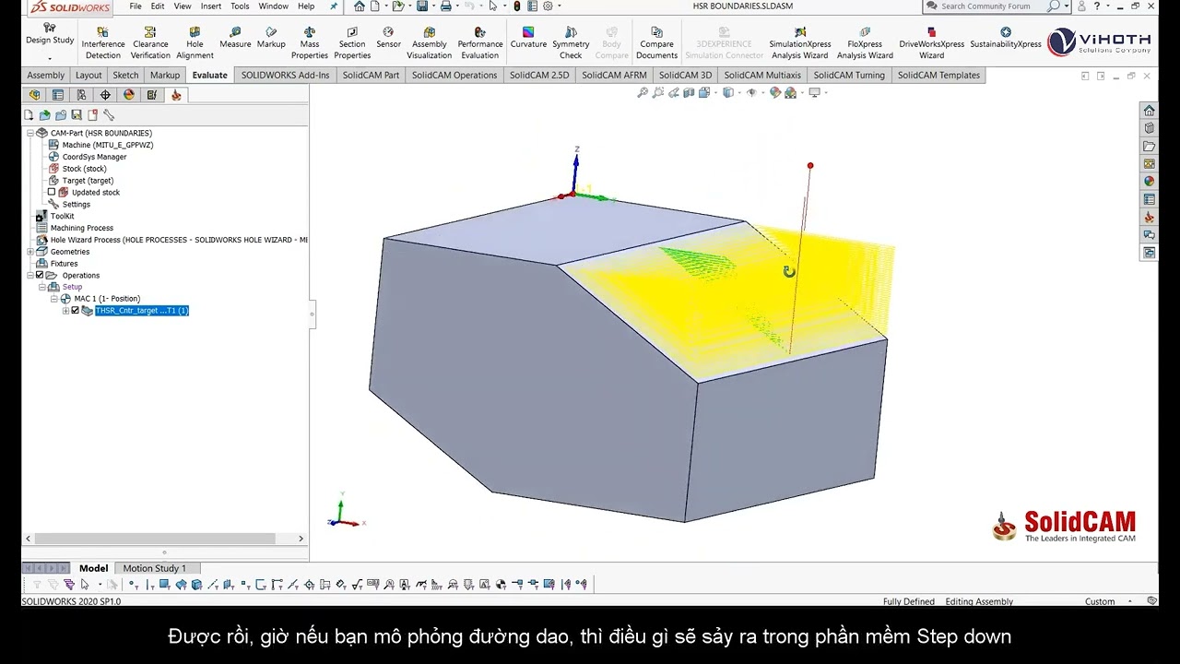Viewport: 1180px width, 664px height.
Task: Uncheck the THSR_Cntr_target operation checkbox
Action: click(76, 311)
